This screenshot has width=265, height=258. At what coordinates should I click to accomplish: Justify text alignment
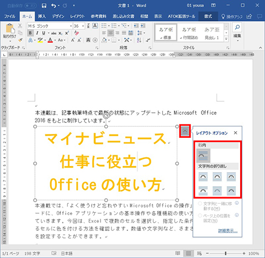(x=124, y=33)
